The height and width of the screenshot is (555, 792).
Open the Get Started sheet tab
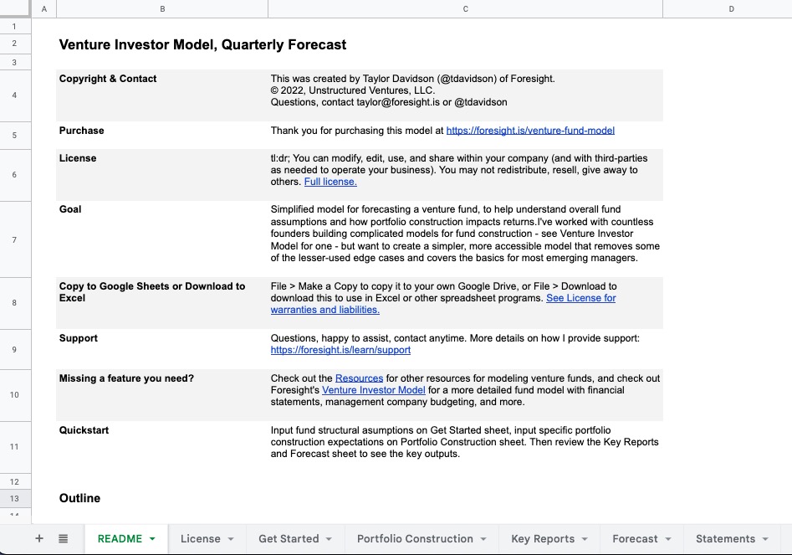coord(289,539)
